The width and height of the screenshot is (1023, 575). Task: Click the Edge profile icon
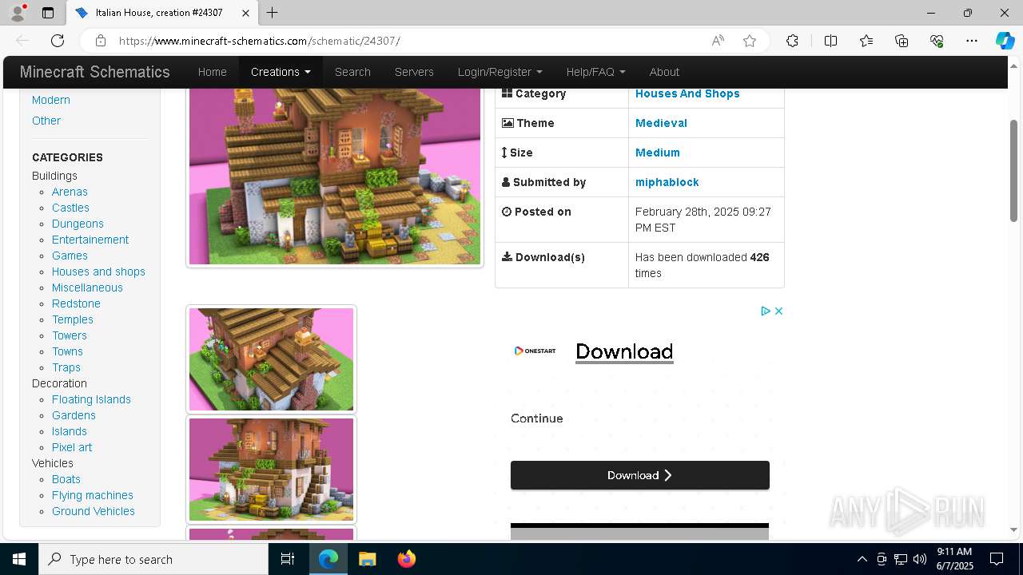(x=17, y=13)
